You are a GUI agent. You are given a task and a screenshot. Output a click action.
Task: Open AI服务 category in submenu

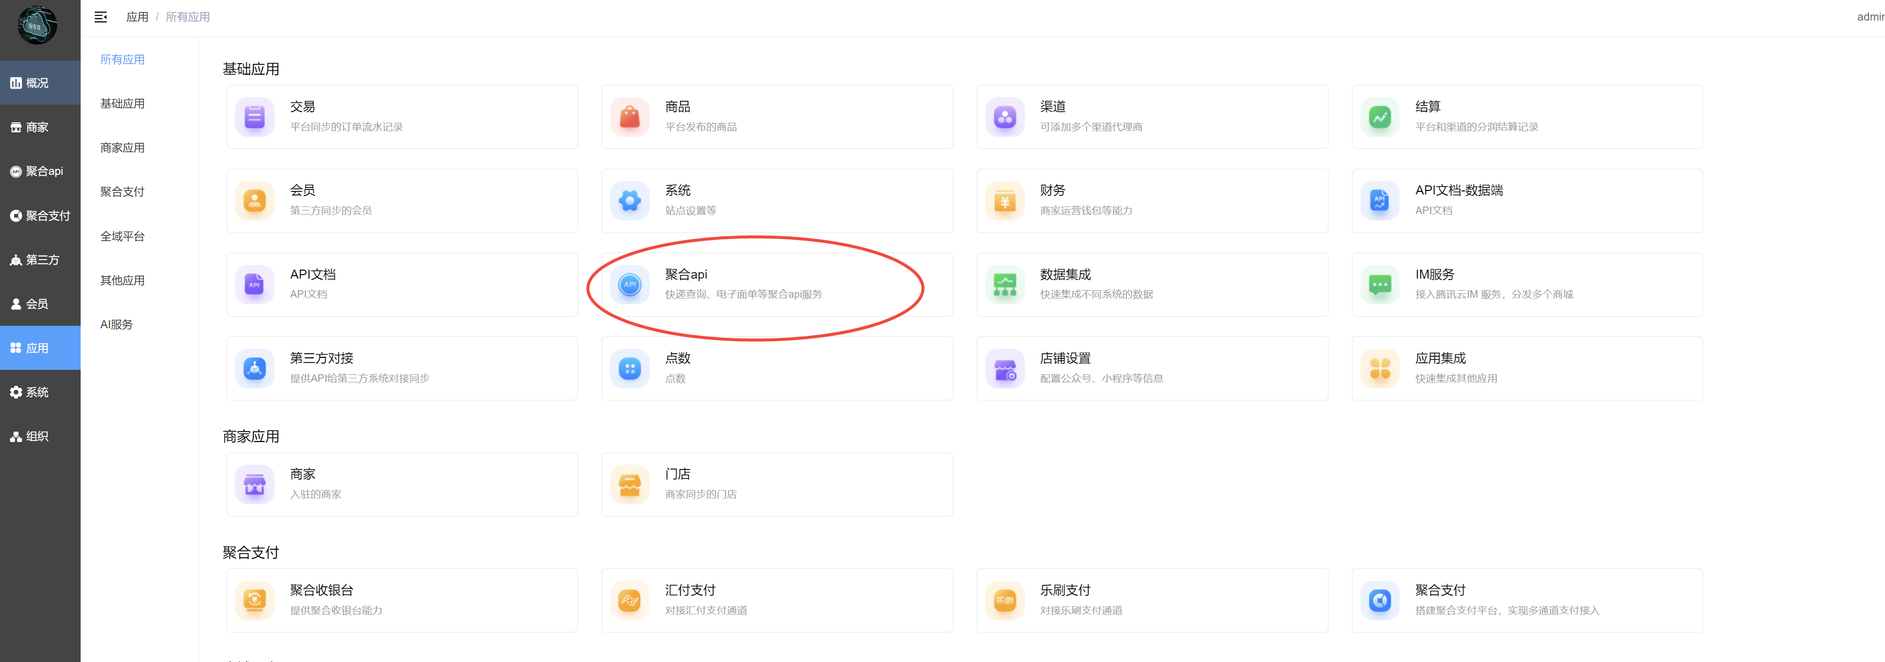point(116,324)
